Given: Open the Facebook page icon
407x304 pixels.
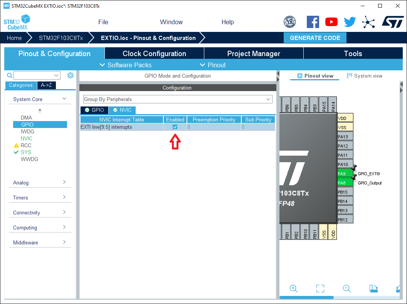Looking at the screenshot, I should point(313,22).
